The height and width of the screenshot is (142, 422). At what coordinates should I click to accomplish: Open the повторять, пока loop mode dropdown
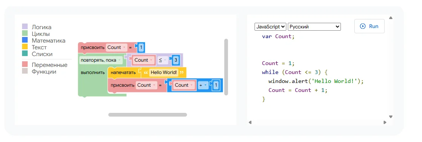101,60
